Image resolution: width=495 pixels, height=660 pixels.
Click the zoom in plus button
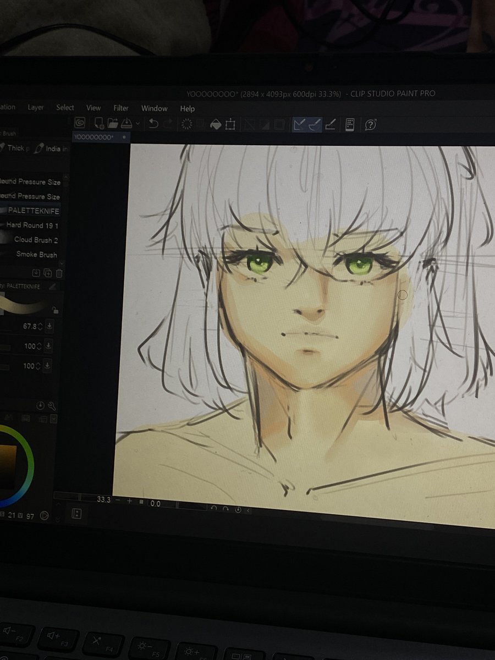coord(130,501)
